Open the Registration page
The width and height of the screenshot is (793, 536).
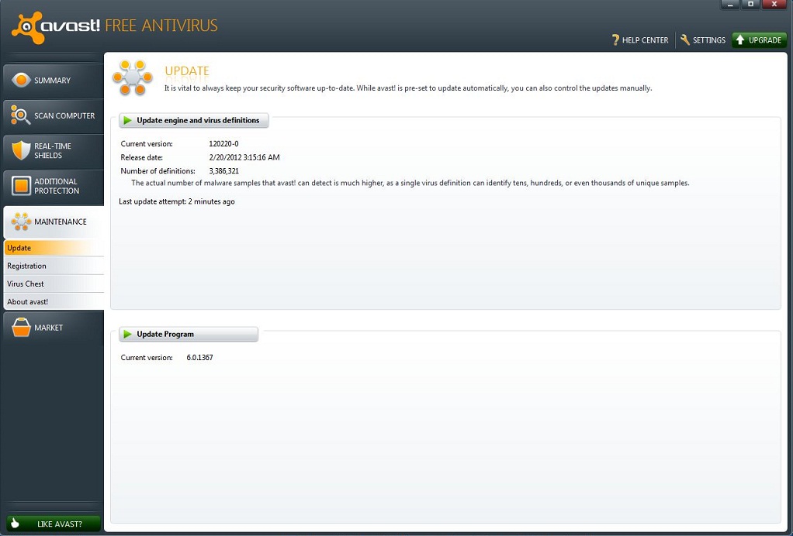pos(54,266)
